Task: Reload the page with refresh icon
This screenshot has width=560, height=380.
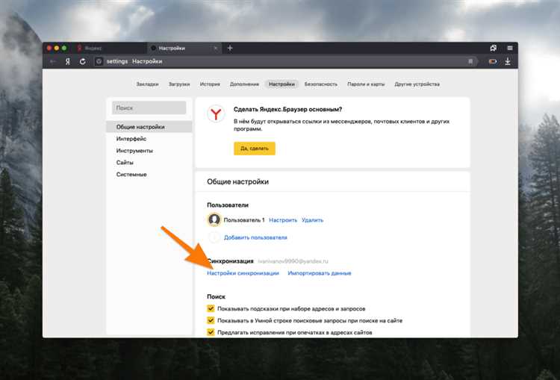Action: (x=82, y=61)
